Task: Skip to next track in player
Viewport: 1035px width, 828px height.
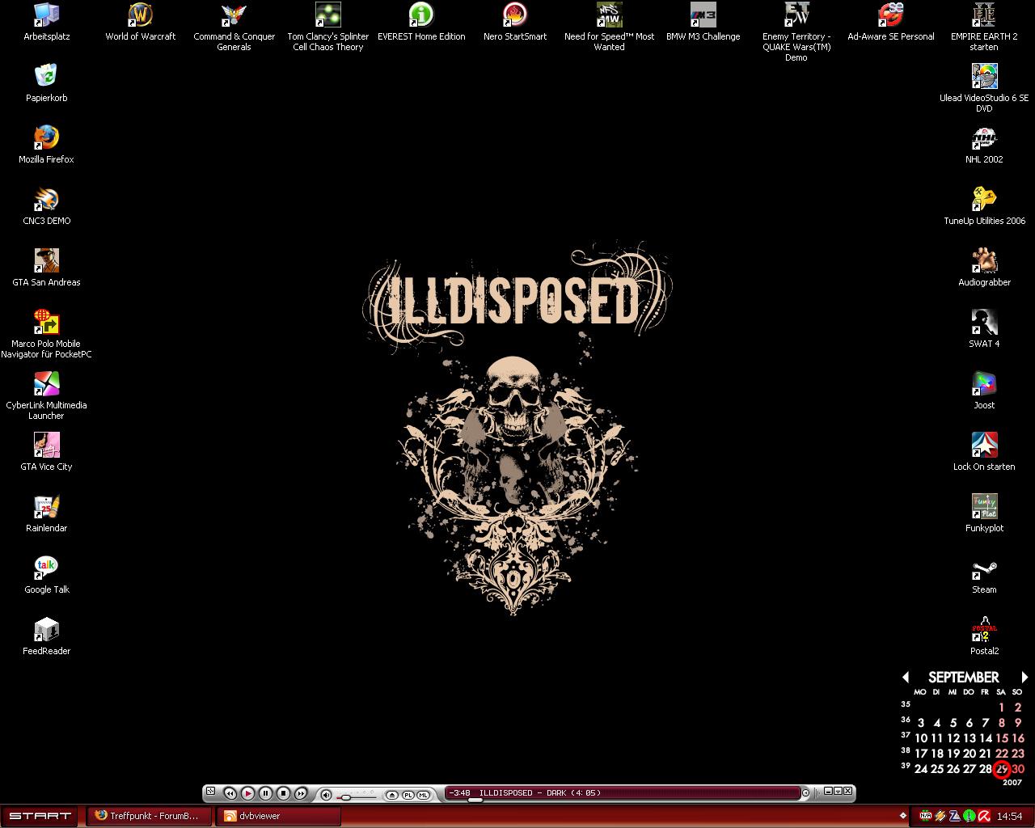Action: coord(301,793)
